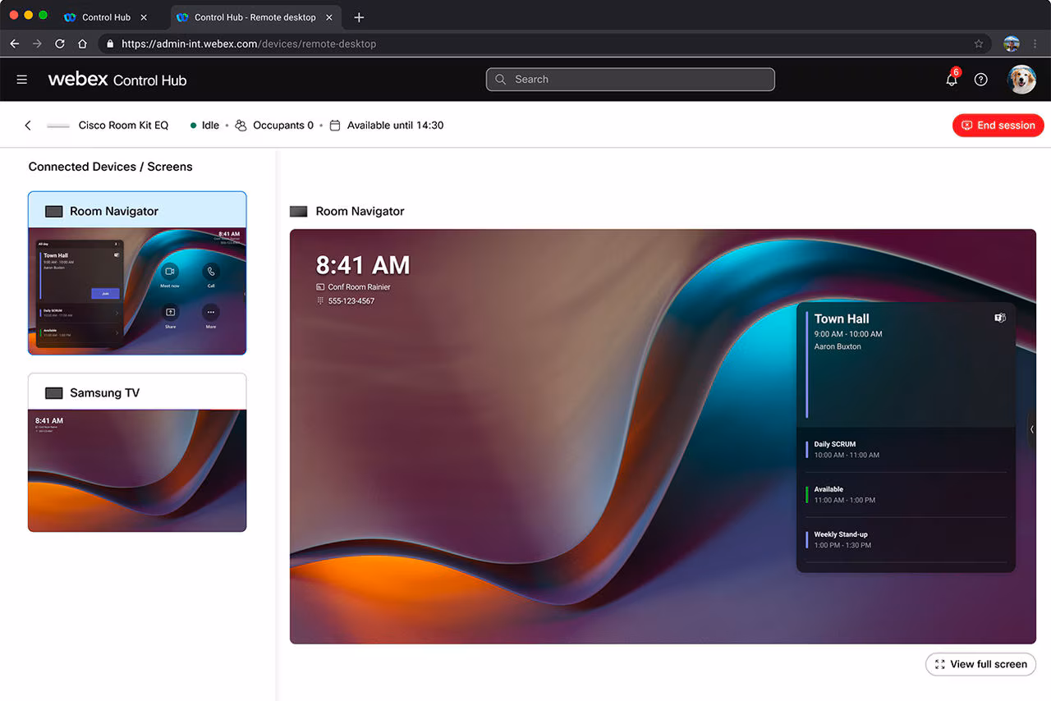Click the lock site info icon
The height and width of the screenshot is (701, 1051).
tap(110, 44)
